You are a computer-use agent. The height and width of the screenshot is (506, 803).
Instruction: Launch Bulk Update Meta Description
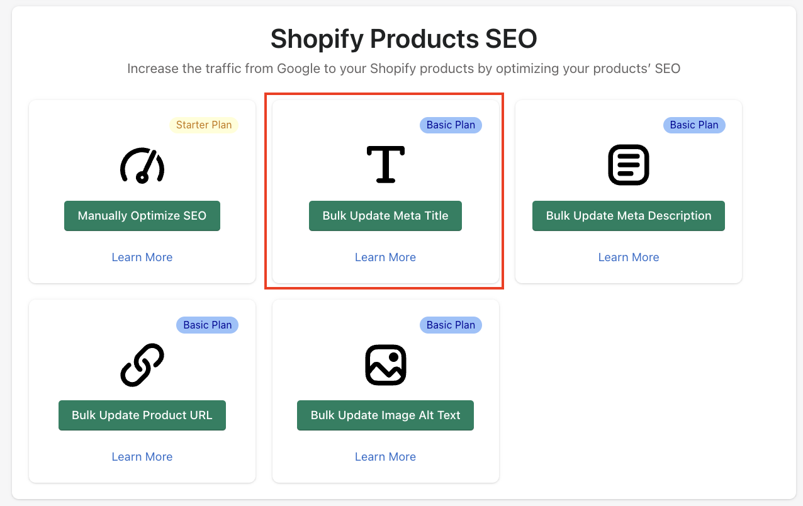click(629, 216)
